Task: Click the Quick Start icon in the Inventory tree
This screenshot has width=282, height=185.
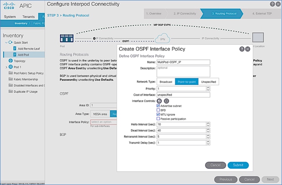Action: 10,42
